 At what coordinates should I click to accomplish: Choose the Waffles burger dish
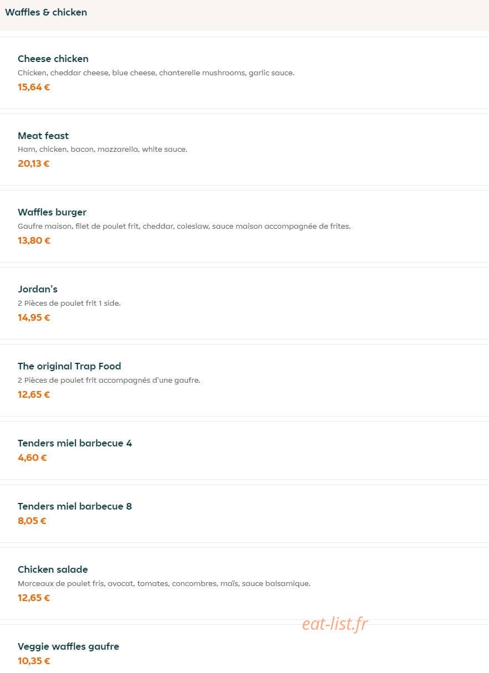click(244, 226)
